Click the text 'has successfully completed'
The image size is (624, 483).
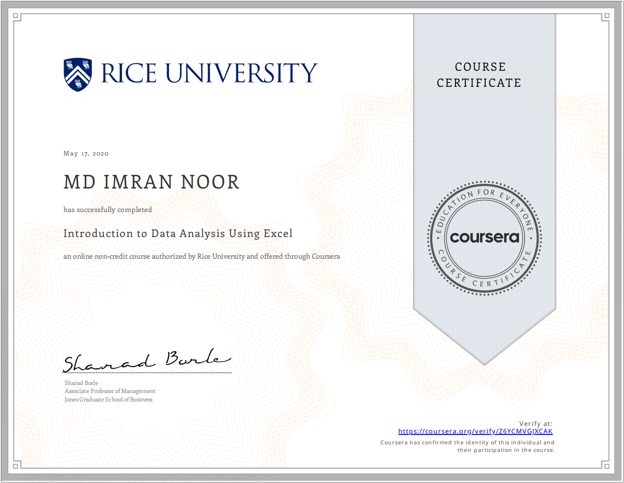(x=108, y=210)
